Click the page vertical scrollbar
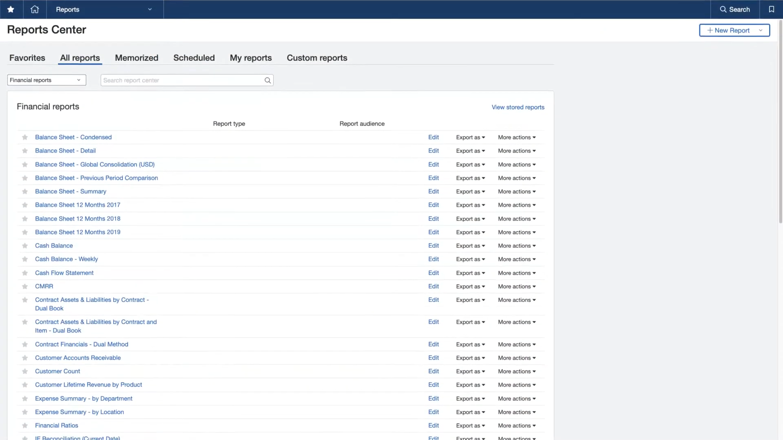 pyautogui.click(x=781, y=122)
